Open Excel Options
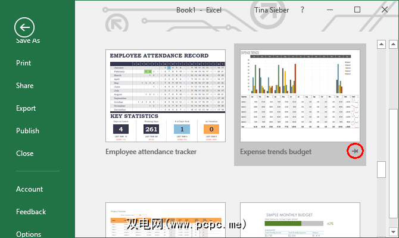399x238 pixels. click(29, 234)
